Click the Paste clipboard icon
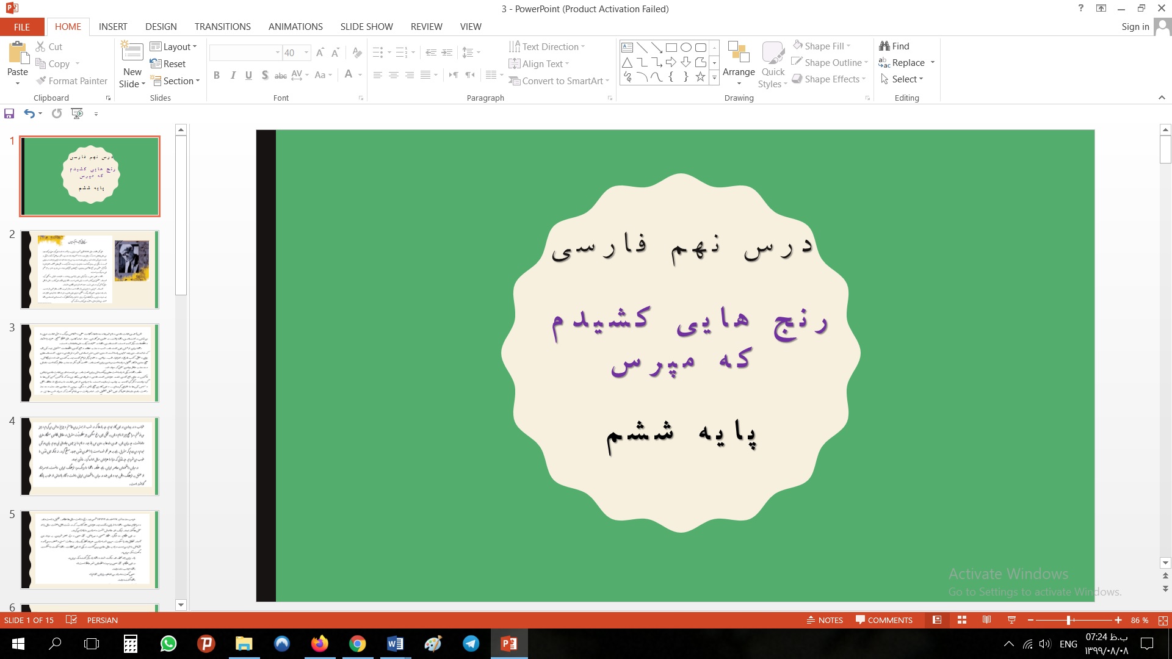The height and width of the screenshot is (659, 1172). point(18,53)
